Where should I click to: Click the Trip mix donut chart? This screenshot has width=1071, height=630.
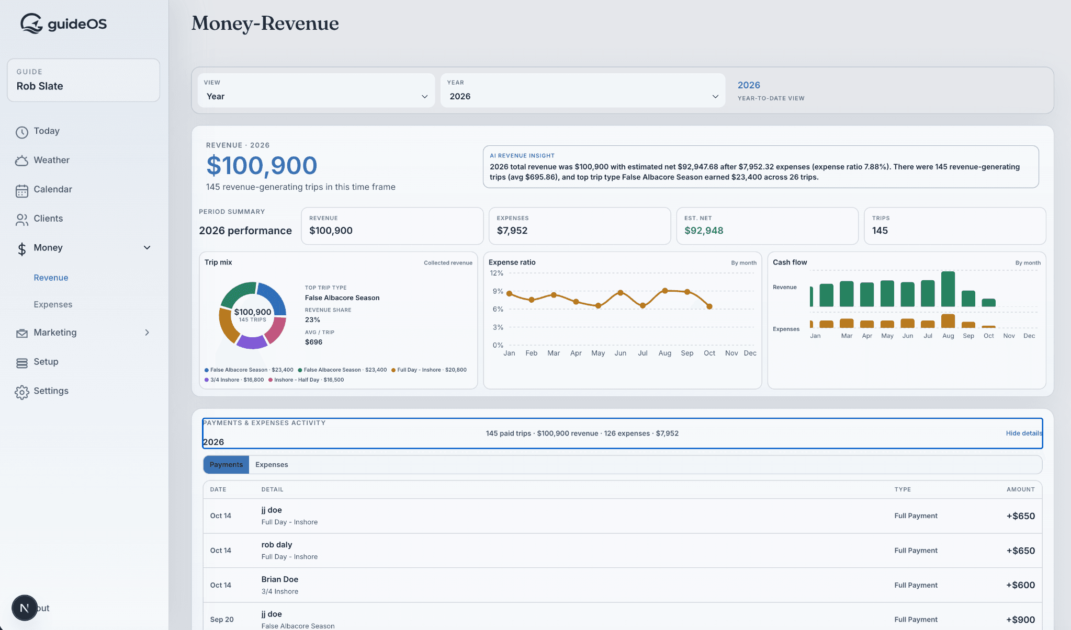tap(252, 315)
